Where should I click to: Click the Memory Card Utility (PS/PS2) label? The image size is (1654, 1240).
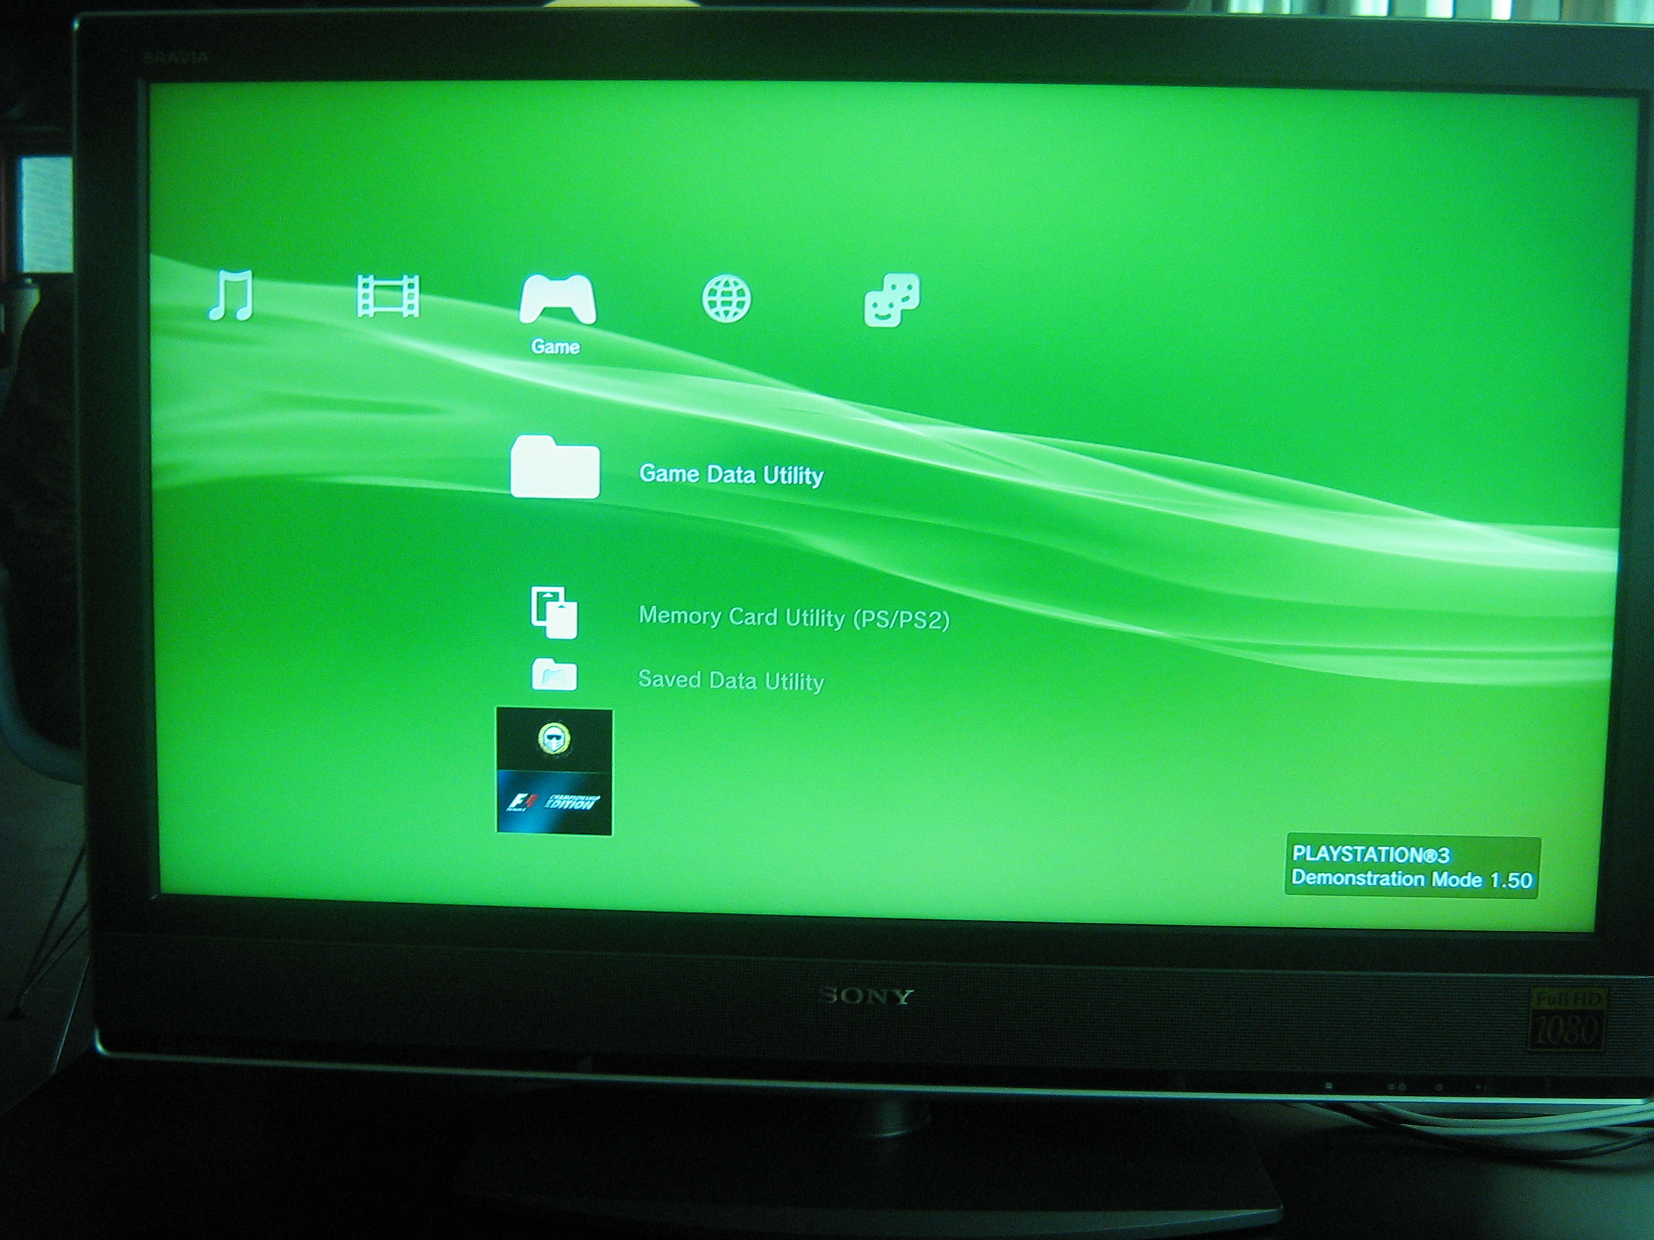[794, 618]
